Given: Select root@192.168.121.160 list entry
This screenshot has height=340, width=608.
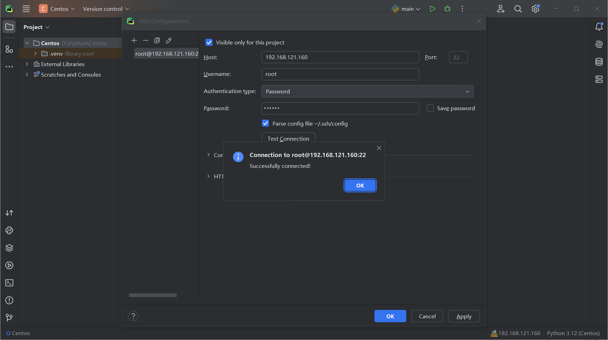Looking at the screenshot, I should (166, 54).
